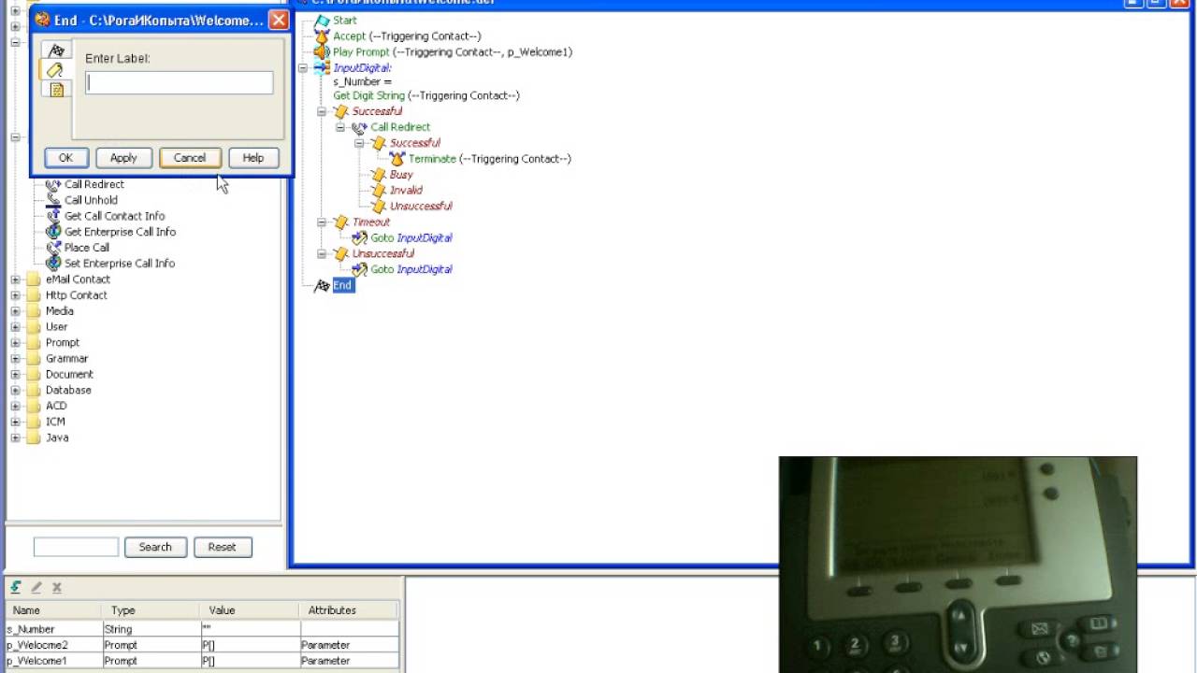Select the Label tag tab in End dialog
The height and width of the screenshot is (673, 1197).
54,70
